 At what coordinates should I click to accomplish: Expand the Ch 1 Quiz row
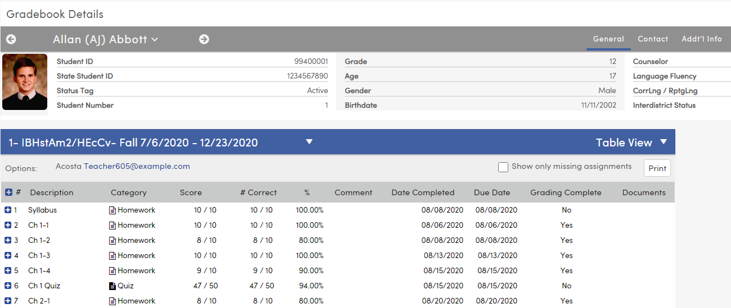(x=8, y=286)
